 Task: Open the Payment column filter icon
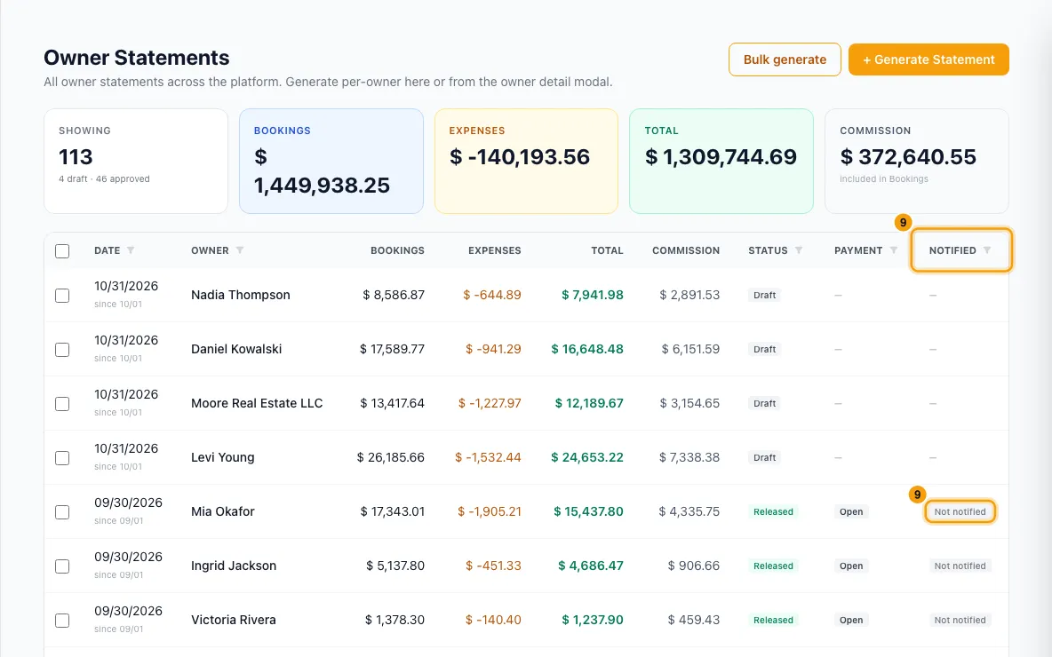893,250
